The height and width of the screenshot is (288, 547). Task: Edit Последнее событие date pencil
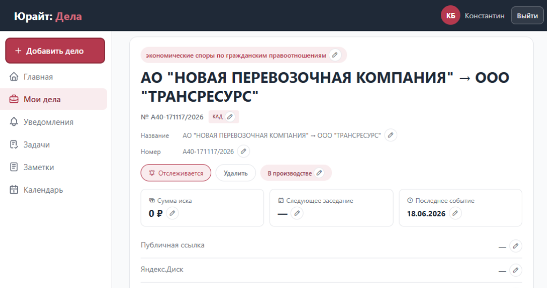(x=455, y=213)
